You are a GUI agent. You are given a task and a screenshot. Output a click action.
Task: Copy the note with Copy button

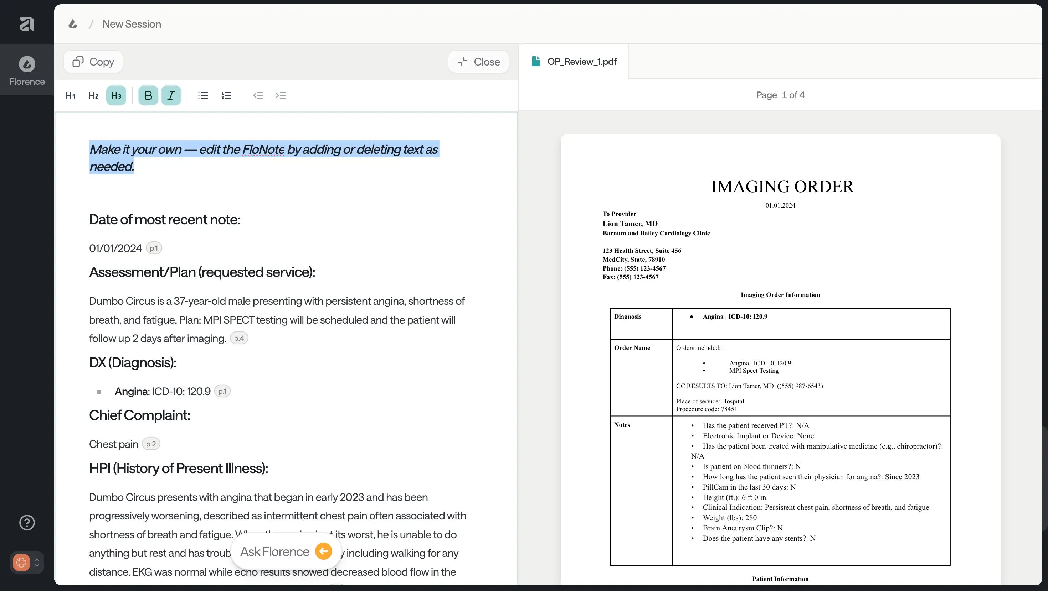[x=93, y=62]
